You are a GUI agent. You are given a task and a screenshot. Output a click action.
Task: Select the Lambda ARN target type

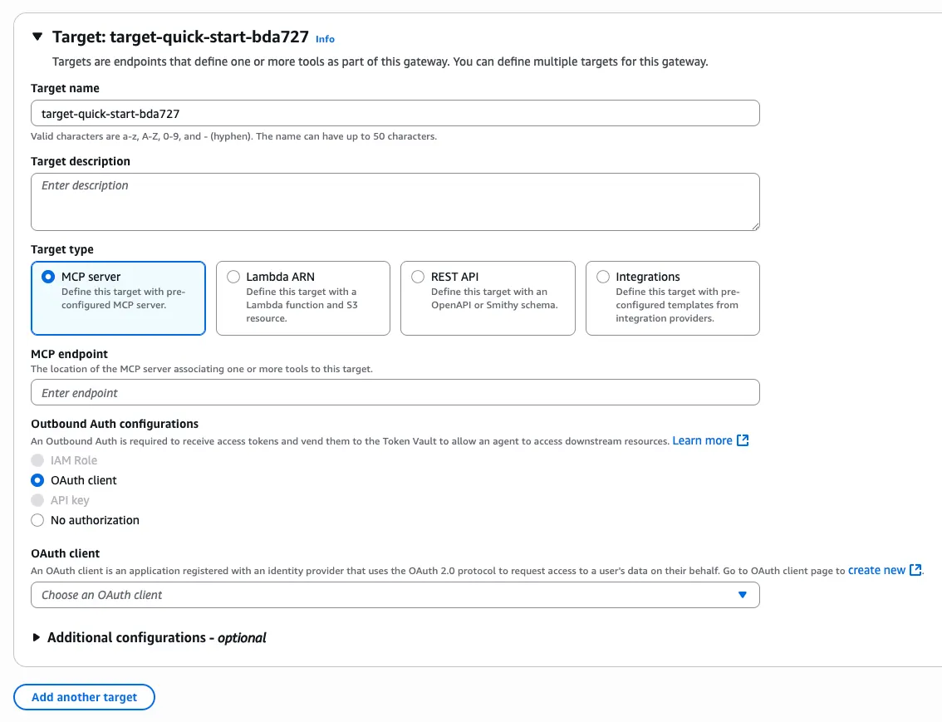[233, 277]
